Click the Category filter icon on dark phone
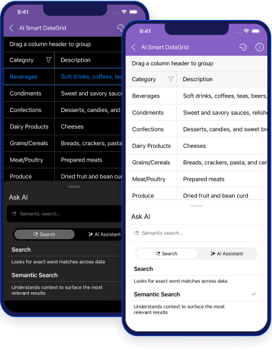The image size is (272, 352). [x=49, y=60]
